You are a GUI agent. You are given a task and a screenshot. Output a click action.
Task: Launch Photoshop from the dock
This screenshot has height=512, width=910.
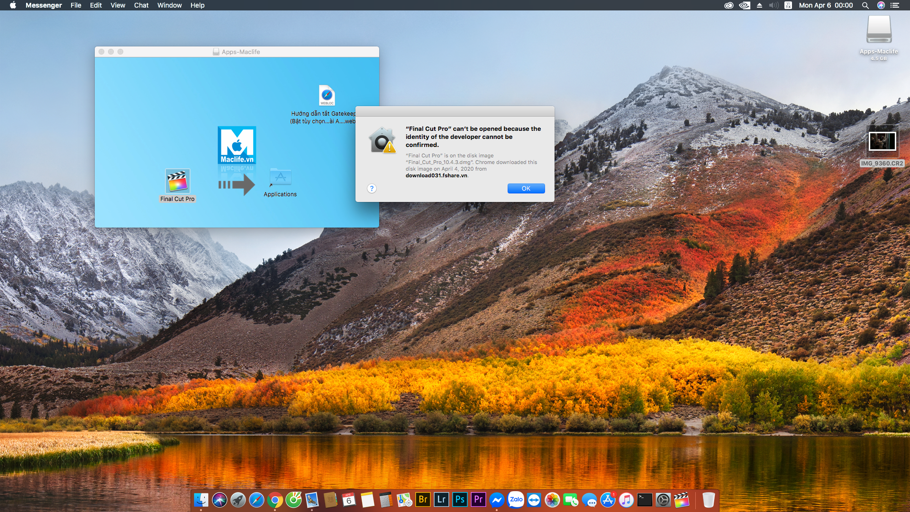(460, 499)
